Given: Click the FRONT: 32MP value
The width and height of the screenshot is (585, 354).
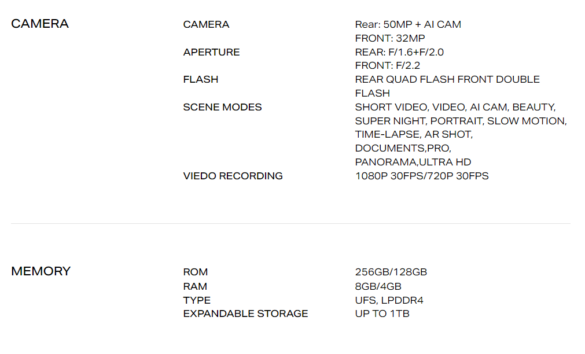Looking at the screenshot, I should pos(390,38).
